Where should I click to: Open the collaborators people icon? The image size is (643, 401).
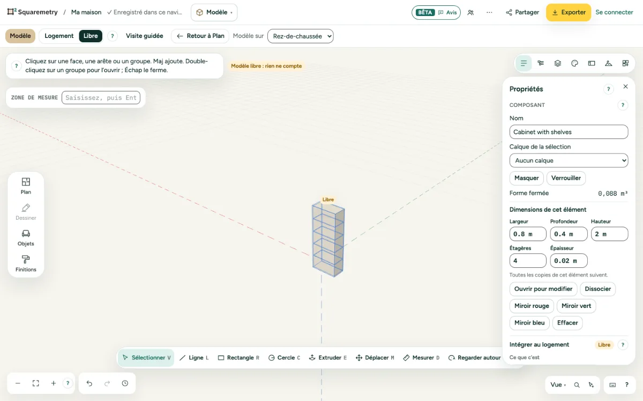coord(470,12)
